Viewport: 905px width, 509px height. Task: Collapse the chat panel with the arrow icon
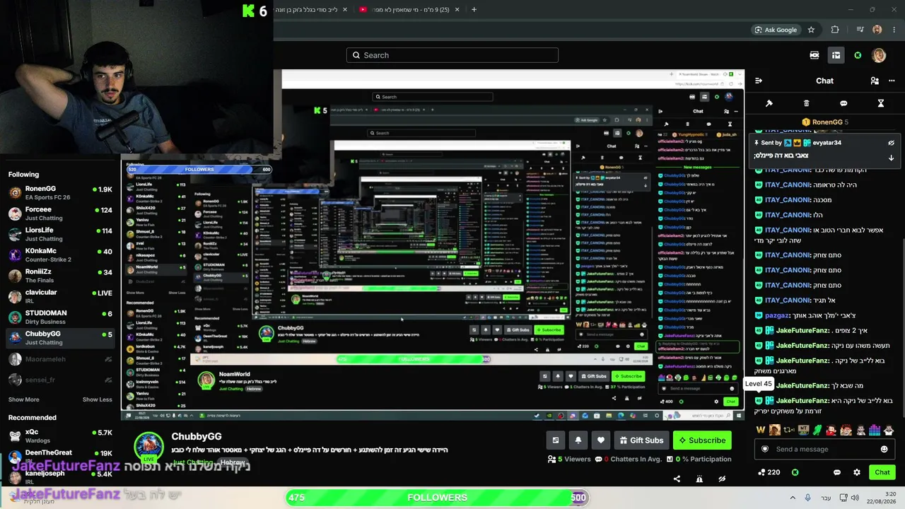coord(759,81)
